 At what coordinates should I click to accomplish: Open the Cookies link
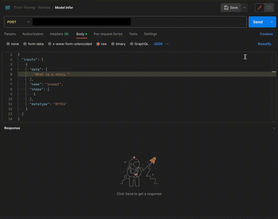pos(266,34)
